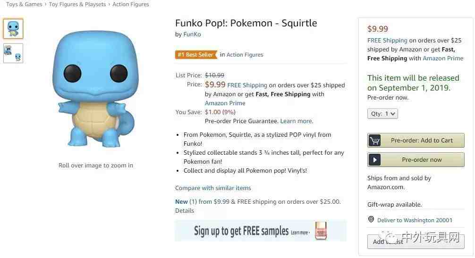475x258 pixels.
Task: Open Learn more about Pre-order Price Guarantee
Action: point(297,121)
